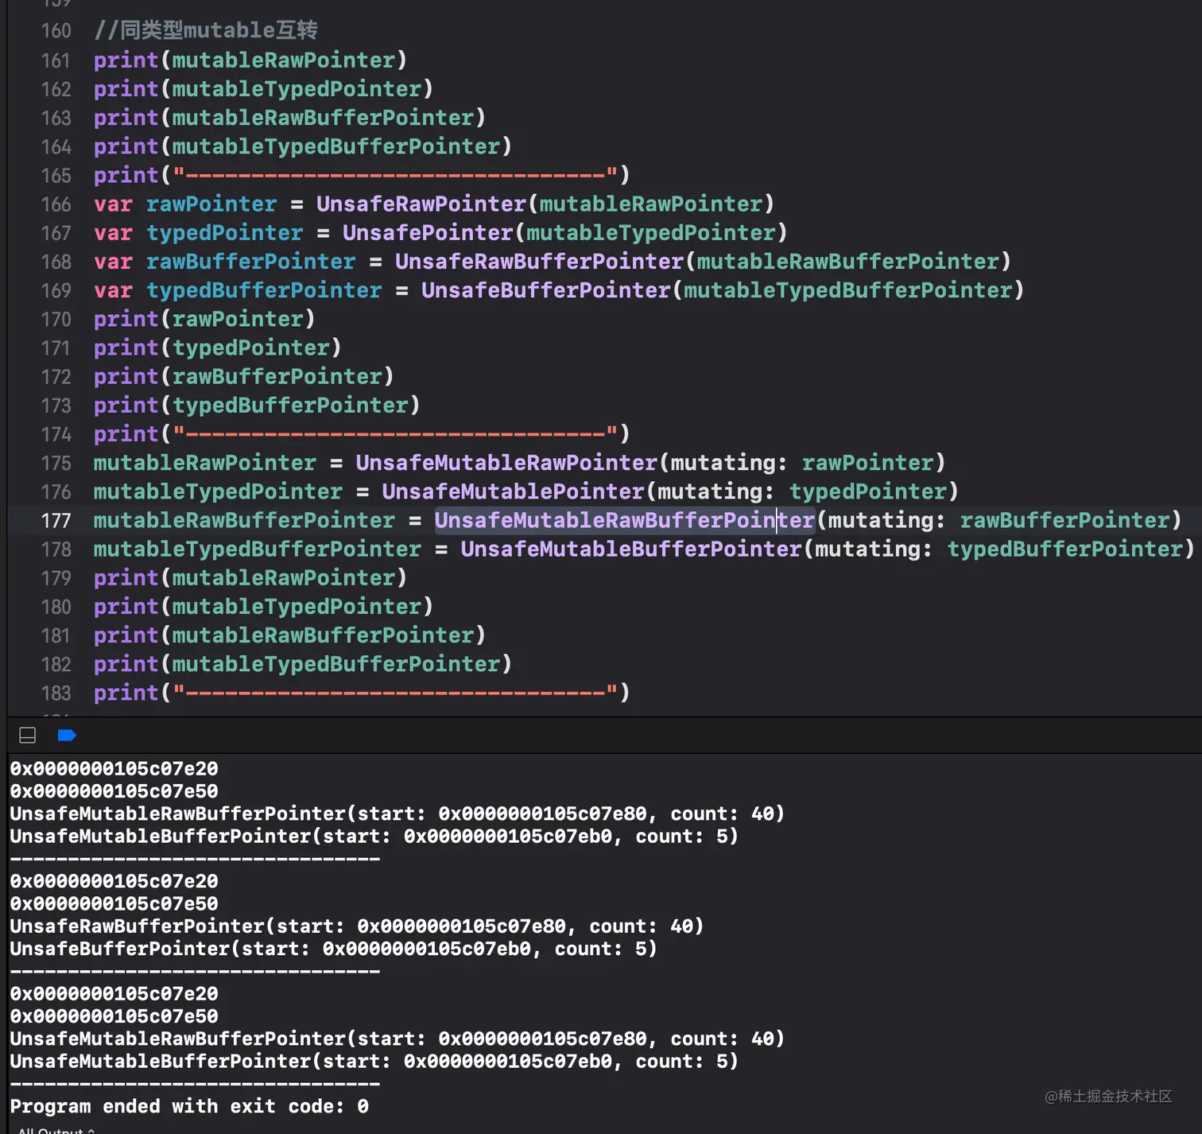Click variable name rawPointer on line 166
The width and height of the screenshot is (1202, 1134).
click(x=211, y=204)
